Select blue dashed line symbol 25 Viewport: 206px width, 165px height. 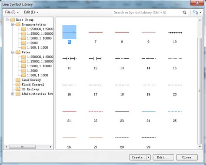point(175,111)
